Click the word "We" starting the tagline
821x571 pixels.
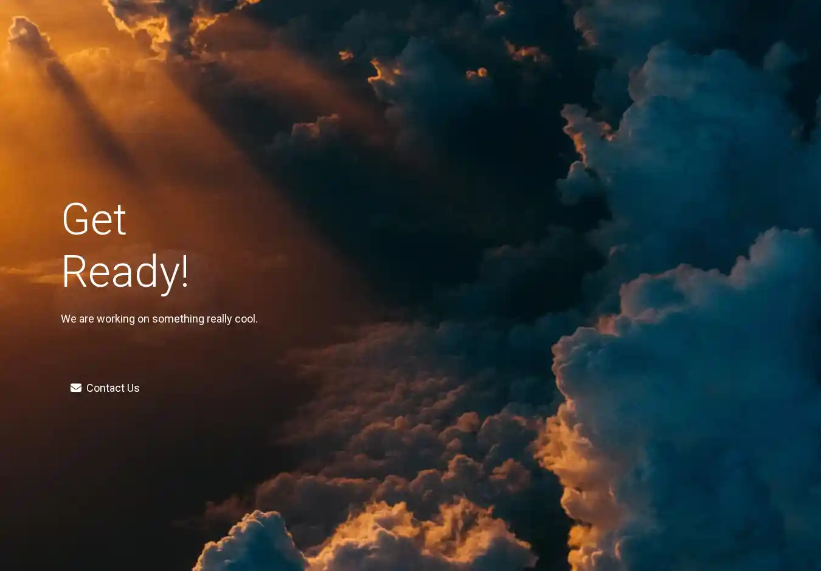coord(68,319)
